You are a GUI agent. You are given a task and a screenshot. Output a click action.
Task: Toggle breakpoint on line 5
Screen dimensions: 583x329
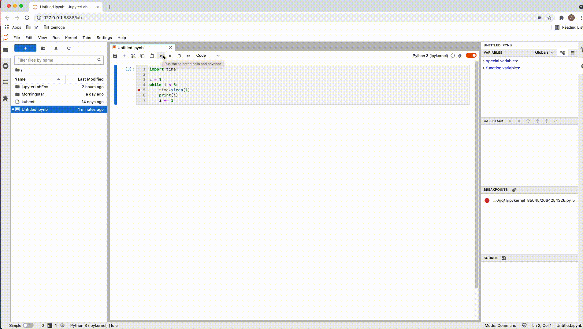(139, 90)
